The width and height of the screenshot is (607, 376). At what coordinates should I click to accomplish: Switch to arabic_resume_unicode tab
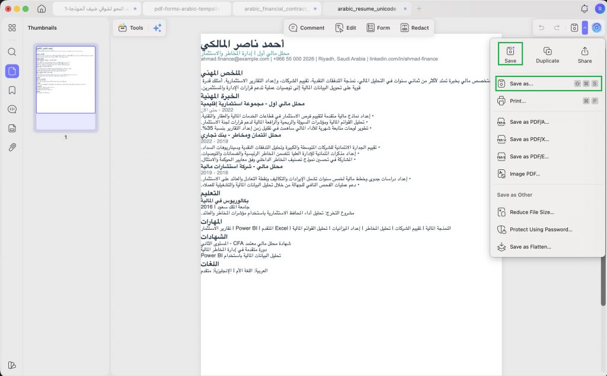[x=366, y=8]
